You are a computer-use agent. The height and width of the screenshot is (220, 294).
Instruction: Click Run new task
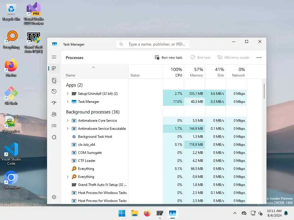169,57
